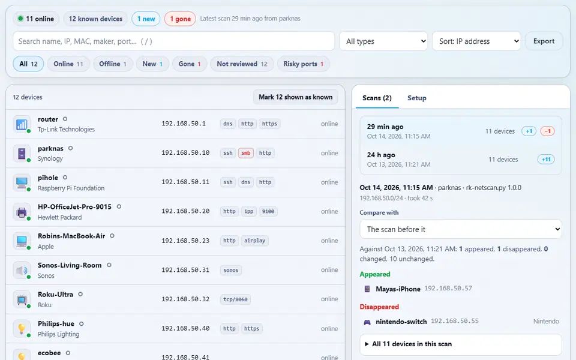Screen dimensions: 576x360
Task: Click the airplay port tag on Robins-MacBook-Air
Action: point(254,241)
